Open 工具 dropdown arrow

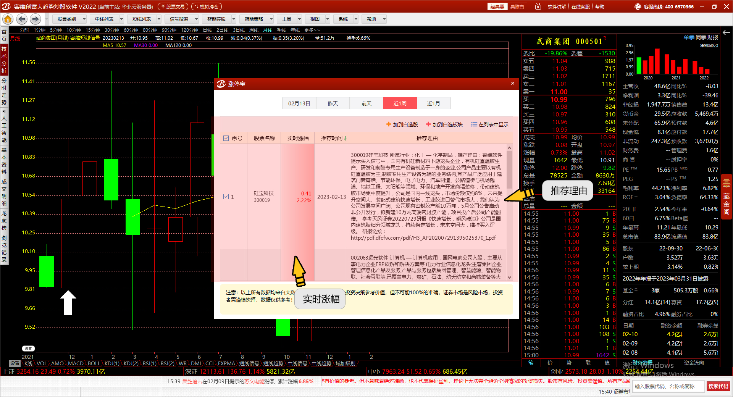(x=299, y=19)
